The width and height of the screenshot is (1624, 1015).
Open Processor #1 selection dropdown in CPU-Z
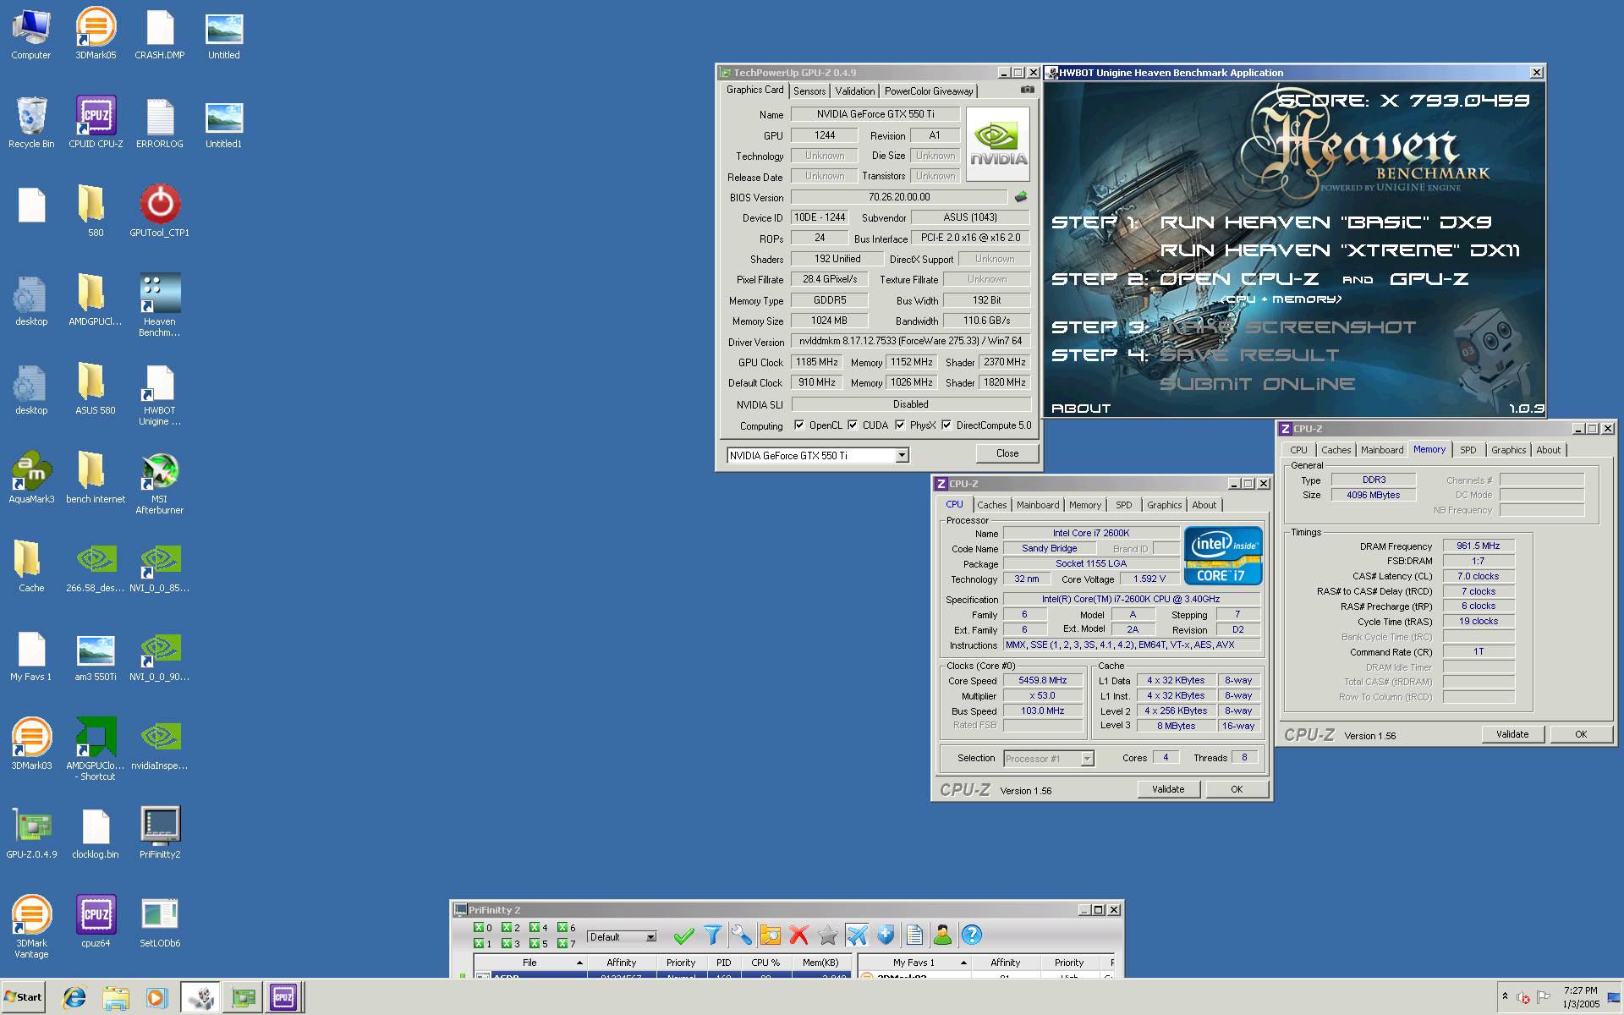point(1049,759)
